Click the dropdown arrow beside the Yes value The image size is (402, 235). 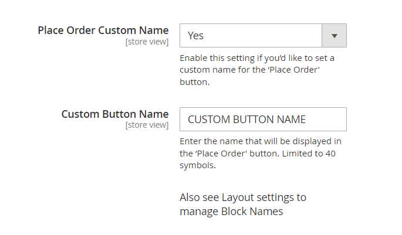tap(334, 36)
